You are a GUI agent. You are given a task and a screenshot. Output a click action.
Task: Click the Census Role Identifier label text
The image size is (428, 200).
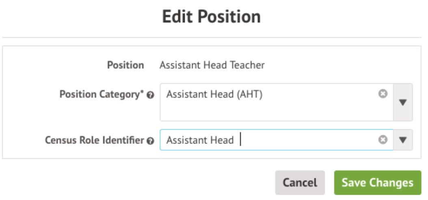click(94, 140)
